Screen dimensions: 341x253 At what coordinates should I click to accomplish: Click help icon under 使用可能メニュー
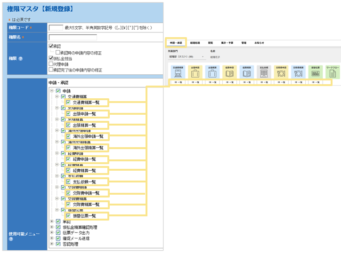point(10,239)
